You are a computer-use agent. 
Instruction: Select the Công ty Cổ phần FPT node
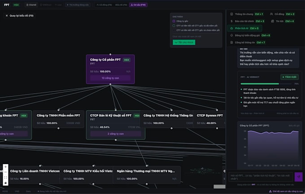point(110,69)
